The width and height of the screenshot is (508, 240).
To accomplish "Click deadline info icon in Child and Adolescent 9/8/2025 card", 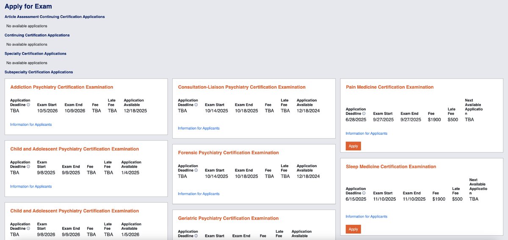I will (x=28, y=166).
